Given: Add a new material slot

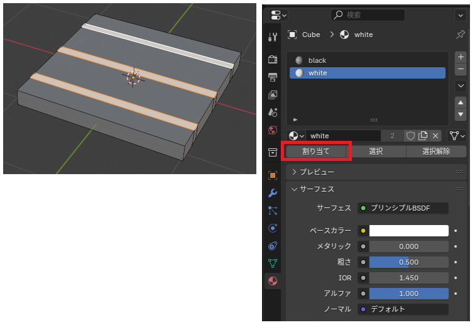Looking at the screenshot, I should [461, 57].
